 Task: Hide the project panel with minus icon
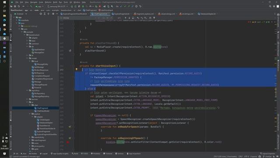coord(57,14)
